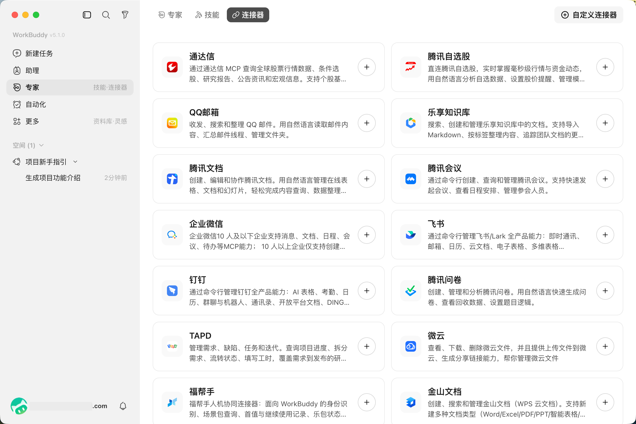Click the 飞书 bird logo icon
The height and width of the screenshot is (424, 636).
(411, 235)
